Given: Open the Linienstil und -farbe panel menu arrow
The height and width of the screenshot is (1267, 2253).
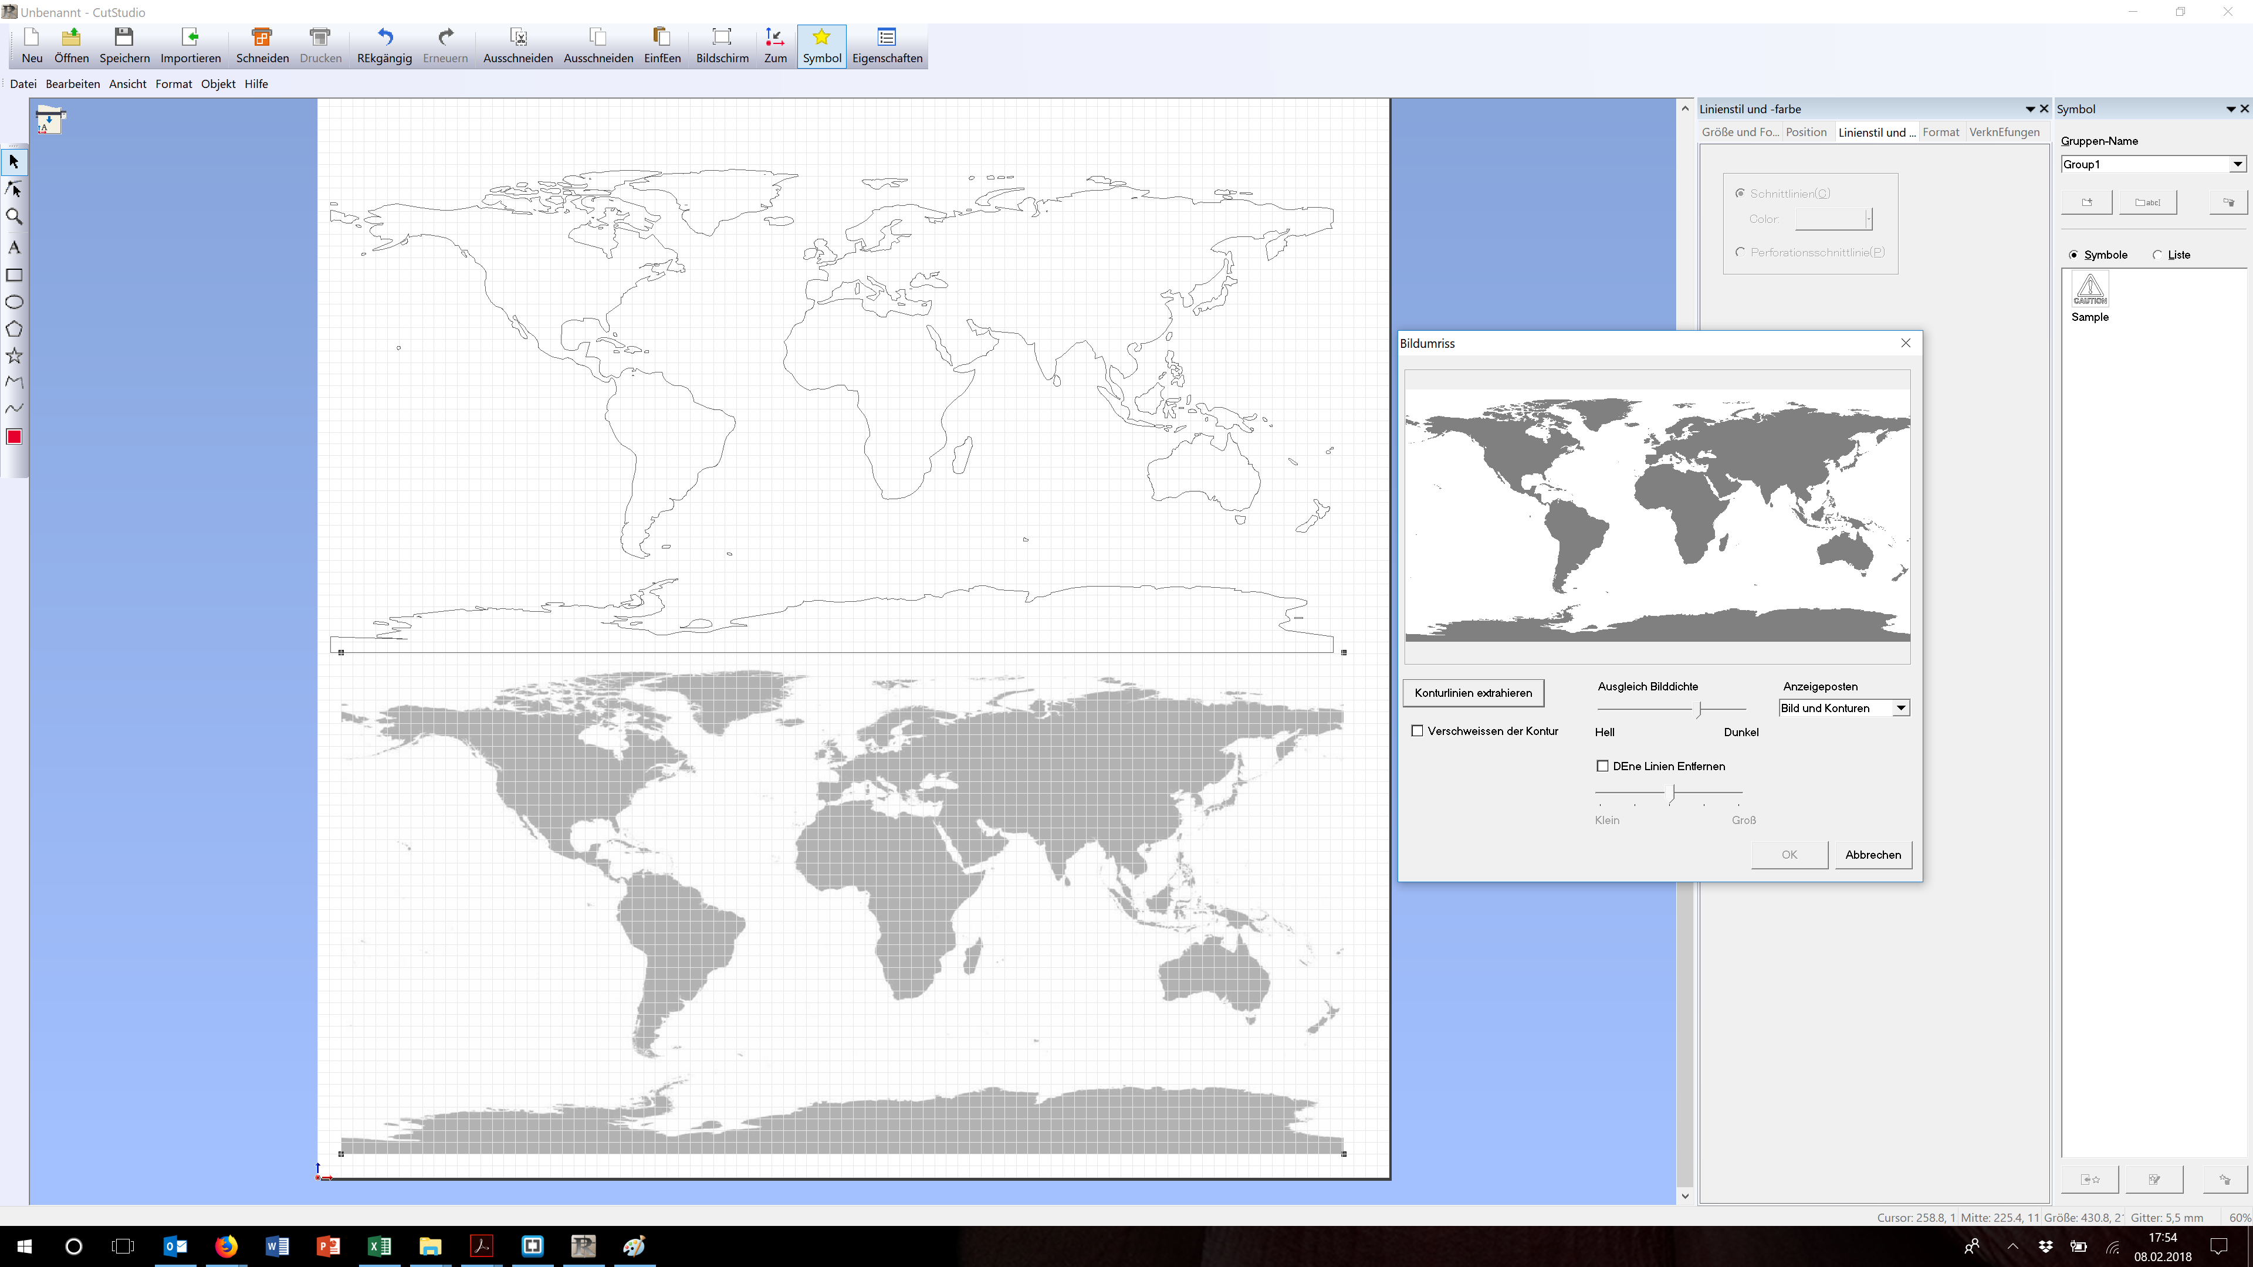Looking at the screenshot, I should point(2029,109).
